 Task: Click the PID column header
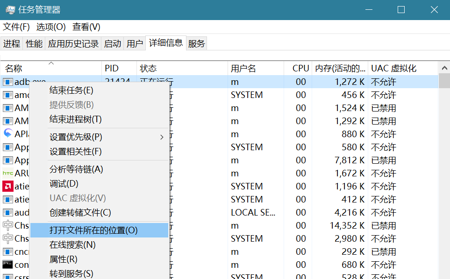119,68
